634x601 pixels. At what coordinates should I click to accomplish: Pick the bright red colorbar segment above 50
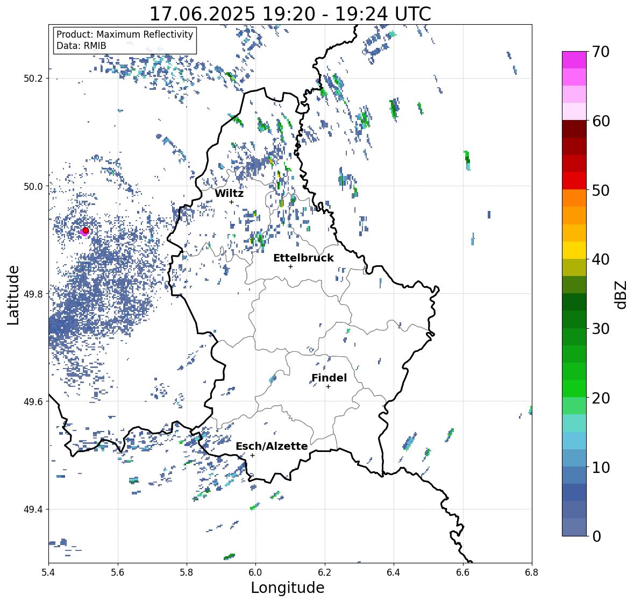pyautogui.click(x=574, y=181)
